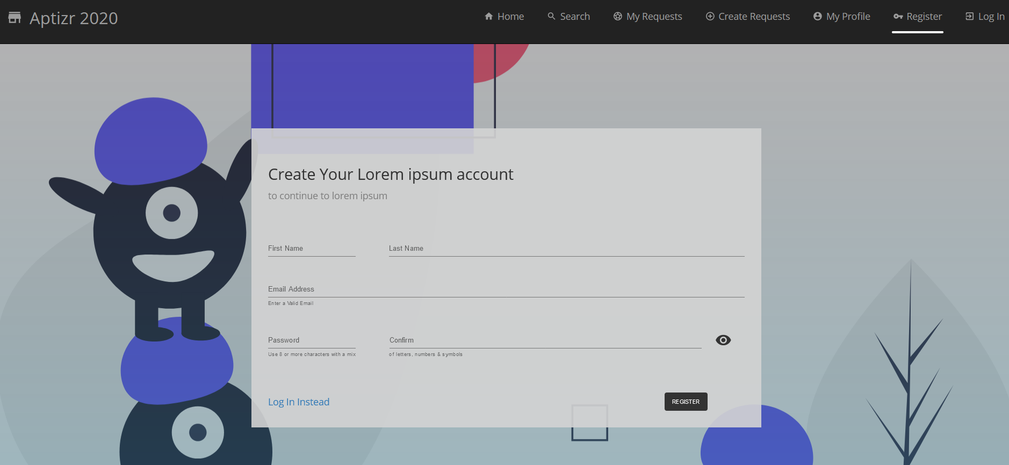Screen dimensions: 1009x465
Task: Click the Create Requests plus icon
Action: click(710, 17)
